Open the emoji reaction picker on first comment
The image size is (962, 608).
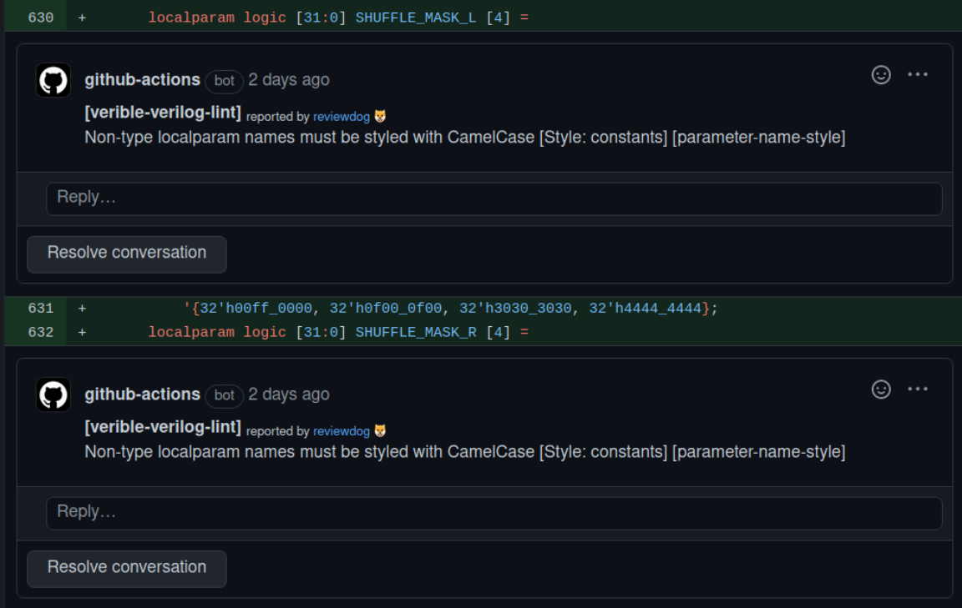(x=881, y=75)
